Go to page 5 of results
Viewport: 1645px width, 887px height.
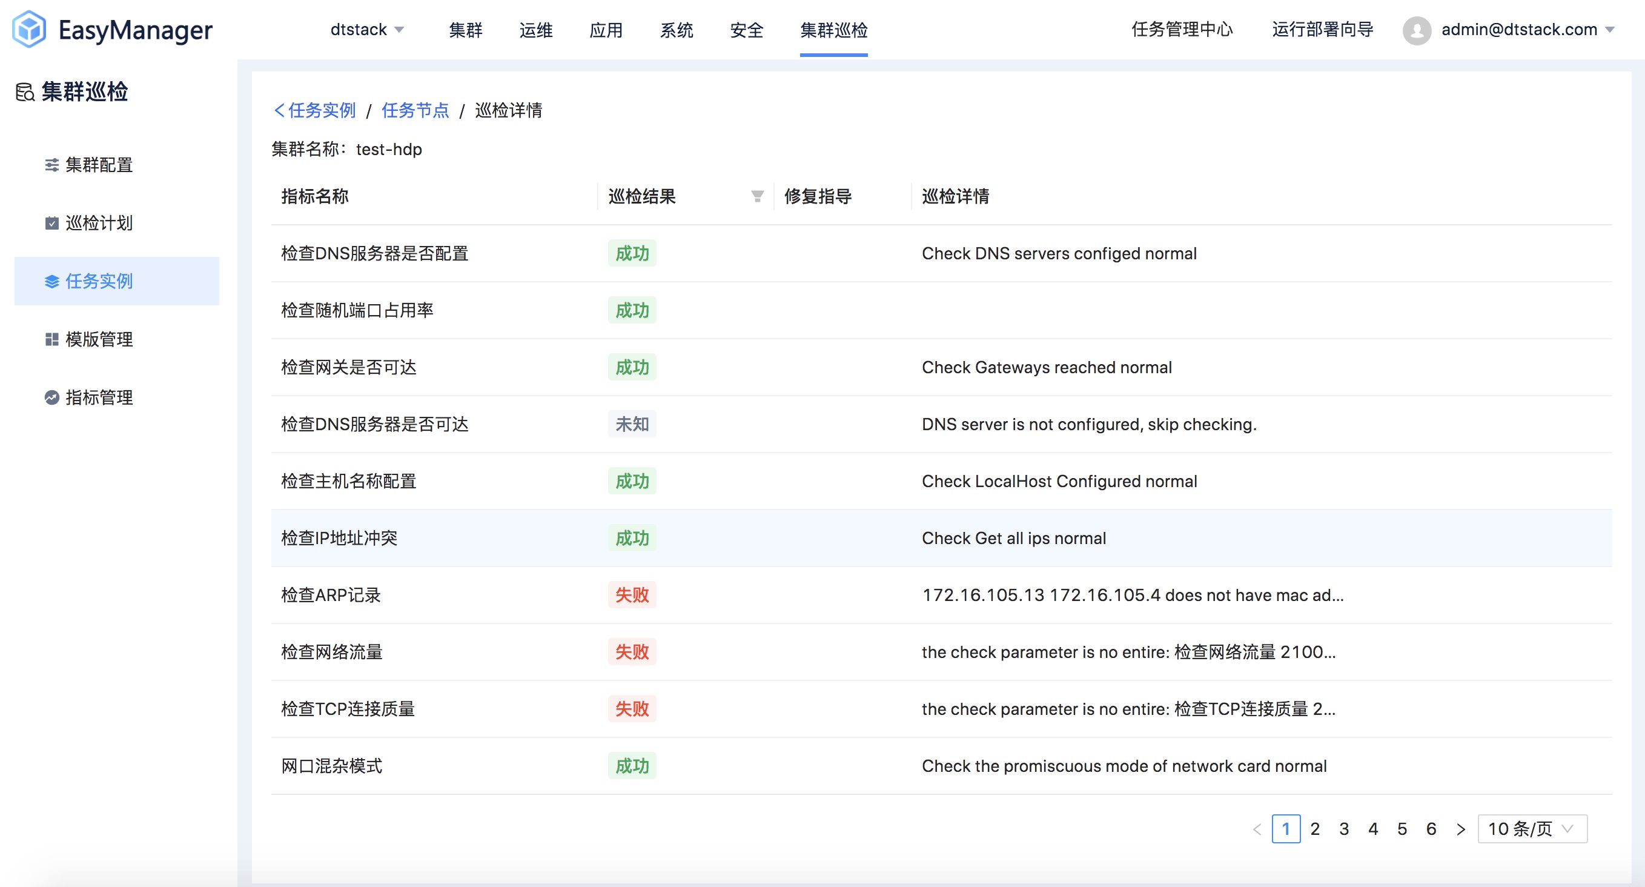(1402, 829)
